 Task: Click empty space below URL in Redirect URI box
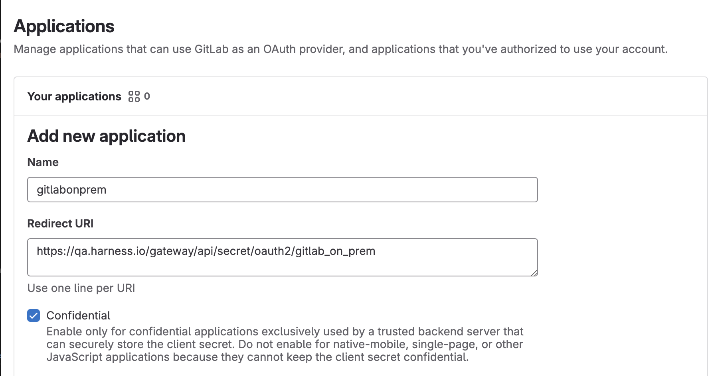point(279,266)
